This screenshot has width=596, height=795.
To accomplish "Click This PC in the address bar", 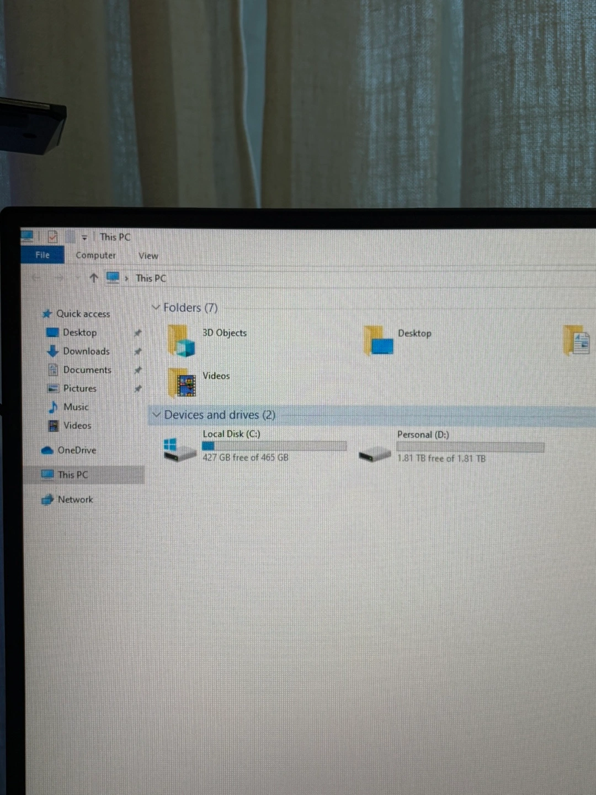I will point(151,279).
